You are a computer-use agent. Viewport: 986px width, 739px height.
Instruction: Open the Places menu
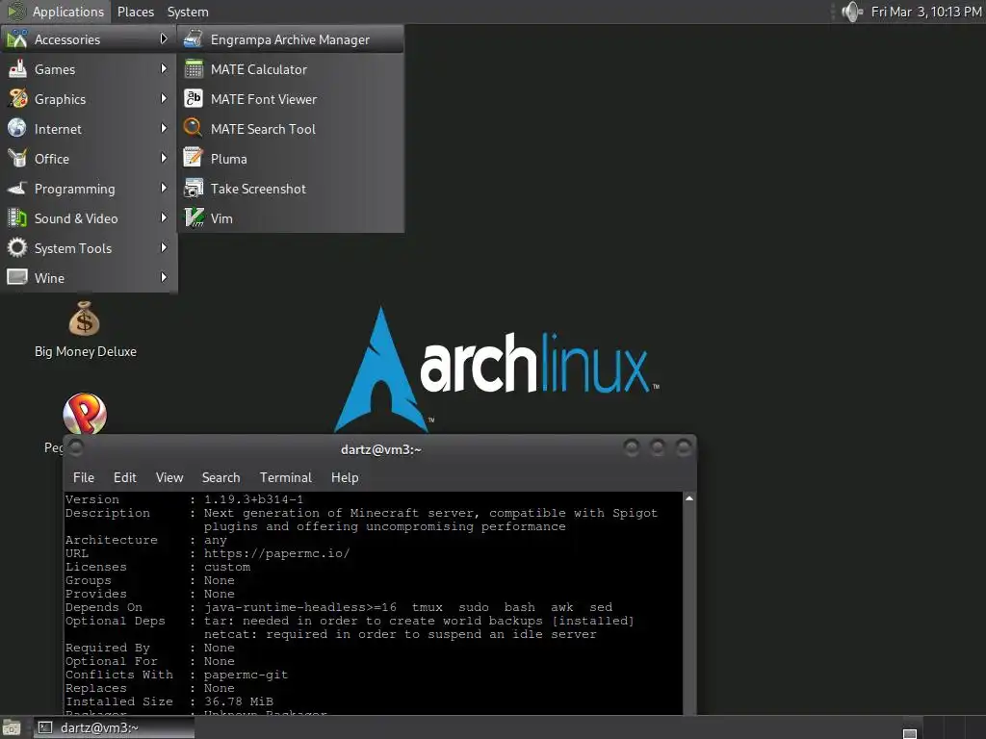(x=135, y=12)
